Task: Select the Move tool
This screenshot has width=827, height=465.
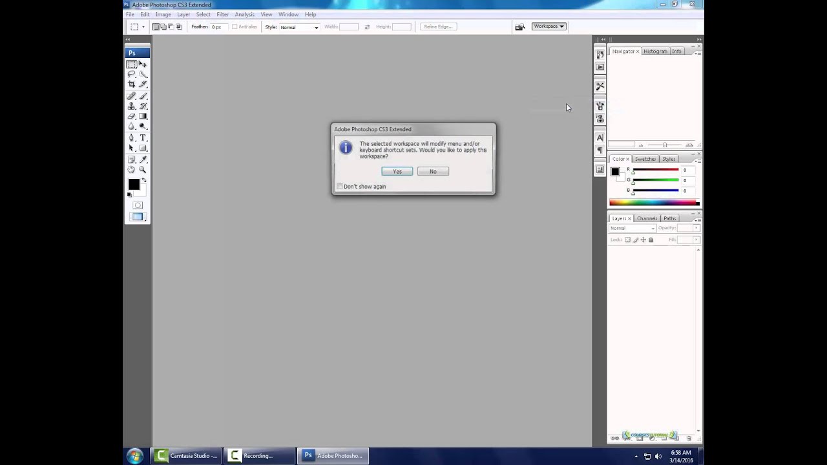Action: (x=143, y=65)
